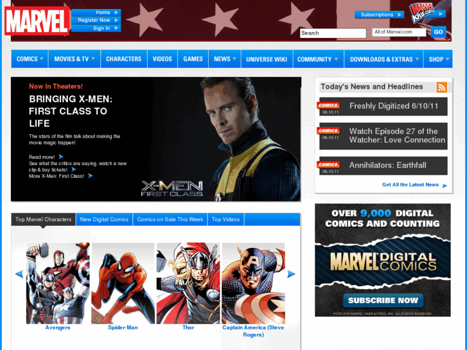Click the Captain America thumbnail image
Image resolution: width=467 pixels, height=350 pixels.
(x=254, y=283)
